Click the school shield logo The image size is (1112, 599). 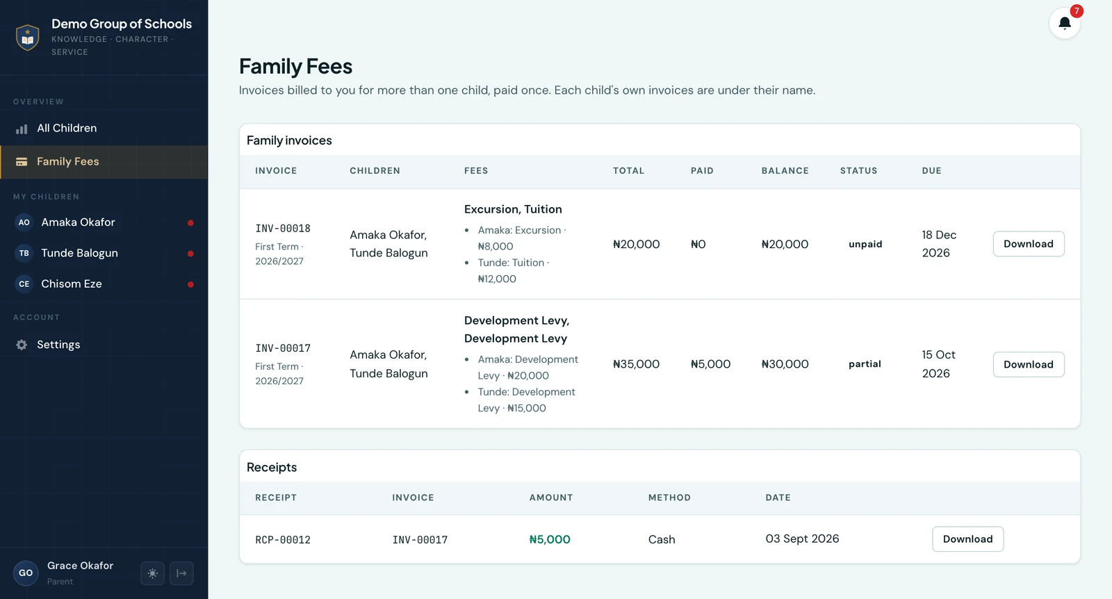[28, 37]
